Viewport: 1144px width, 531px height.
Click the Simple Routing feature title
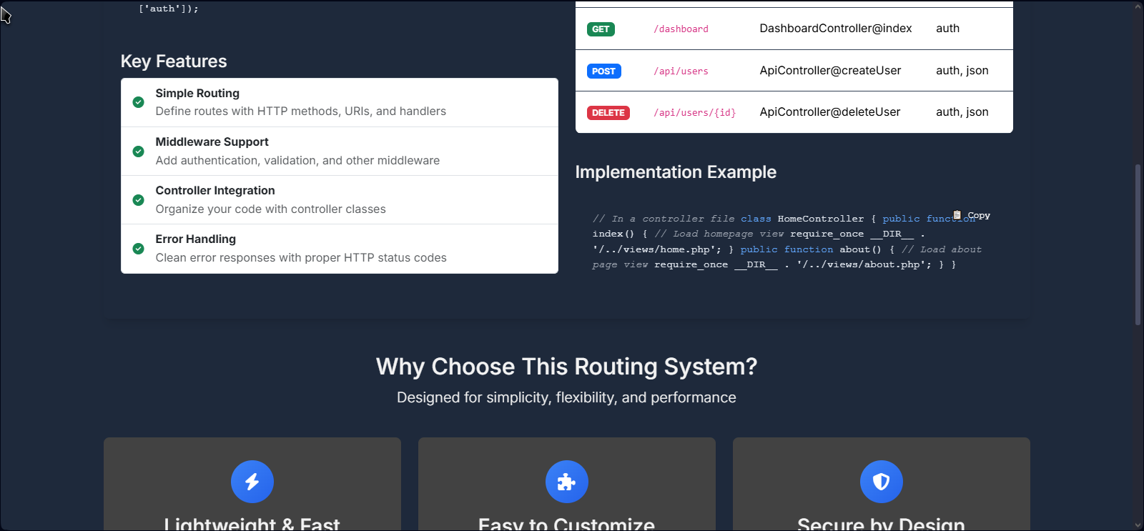197,93
